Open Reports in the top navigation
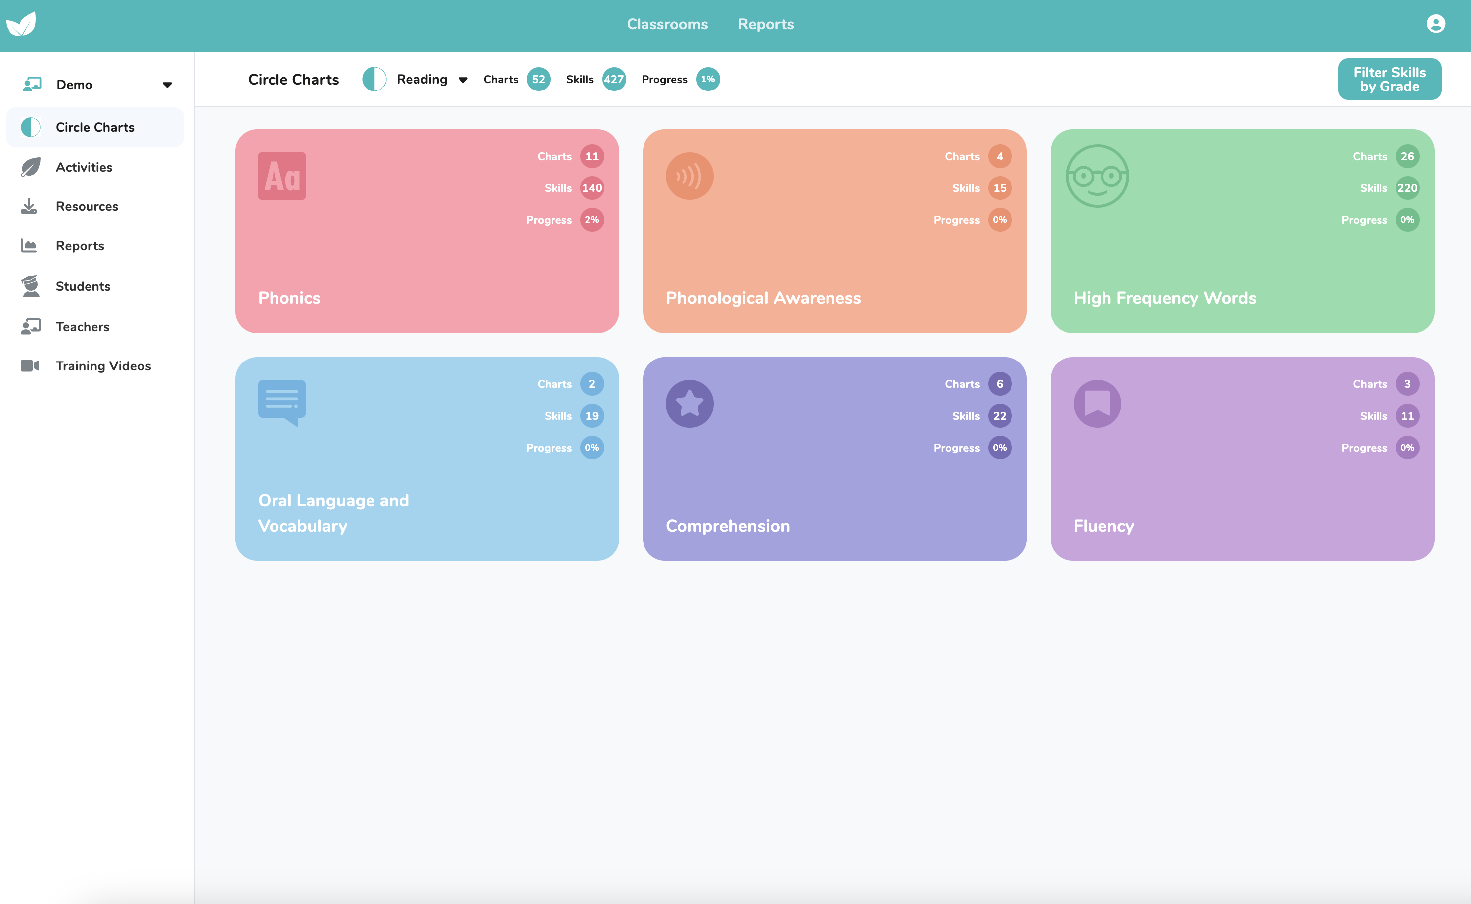The image size is (1471, 904). pyautogui.click(x=766, y=24)
